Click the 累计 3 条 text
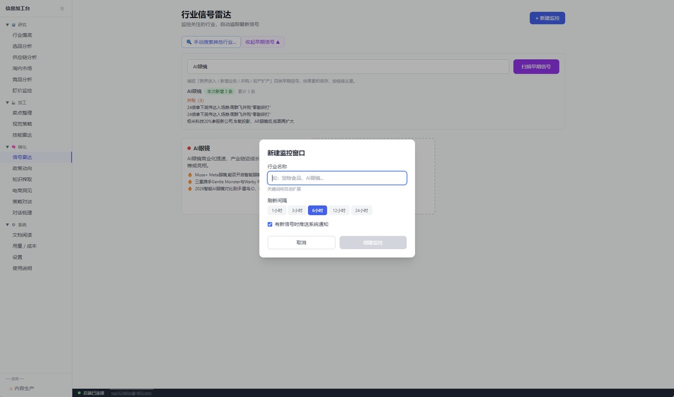 [246, 91]
